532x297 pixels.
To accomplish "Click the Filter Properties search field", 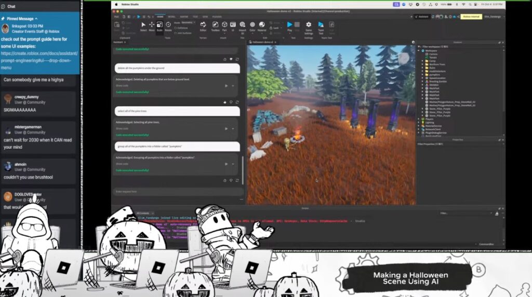I will click(460, 144).
